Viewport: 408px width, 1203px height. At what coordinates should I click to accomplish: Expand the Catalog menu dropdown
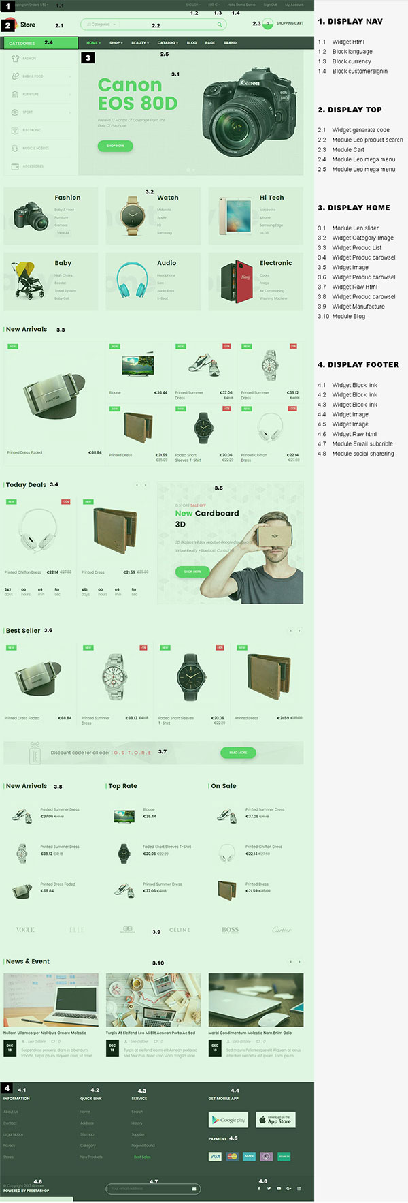coord(167,42)
